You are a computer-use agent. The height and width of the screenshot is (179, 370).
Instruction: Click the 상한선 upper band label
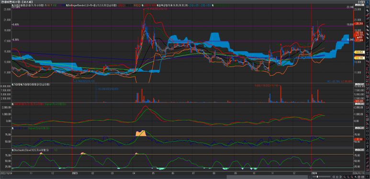(x=121, y=5)
